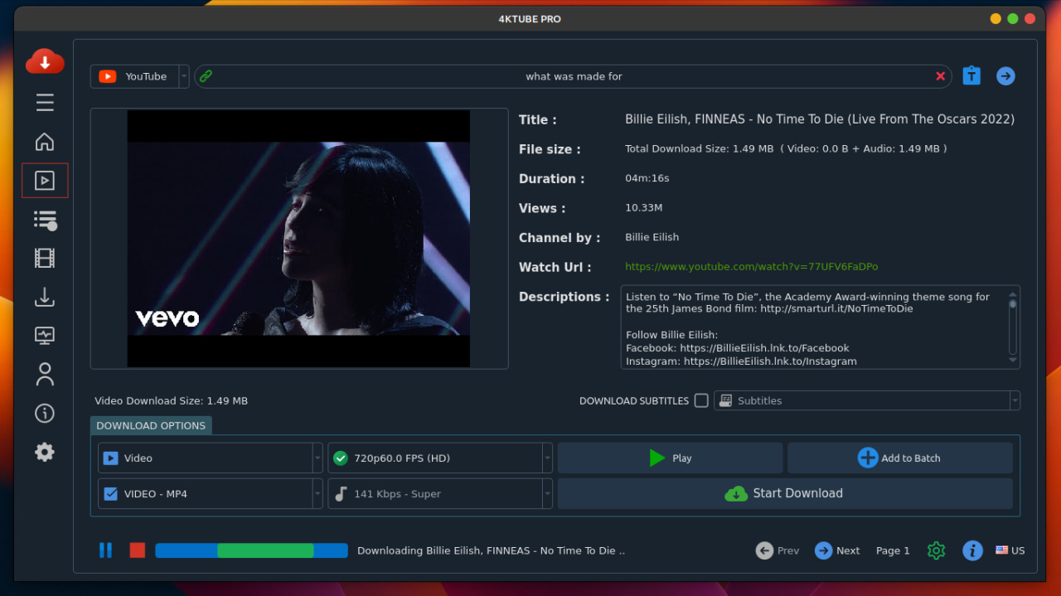
Task: Go to Home in the sidebar
Action: [x=45, y=142]
